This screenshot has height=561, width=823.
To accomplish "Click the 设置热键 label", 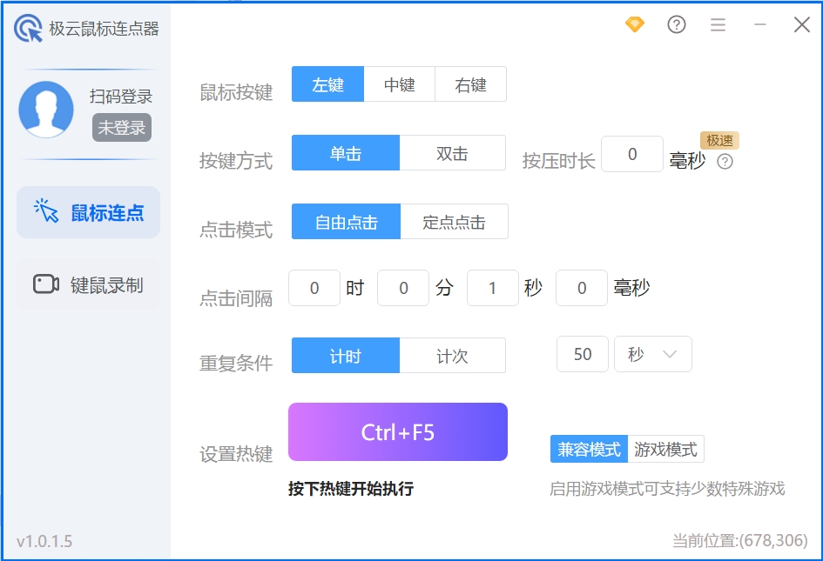I will pos(236,454).
